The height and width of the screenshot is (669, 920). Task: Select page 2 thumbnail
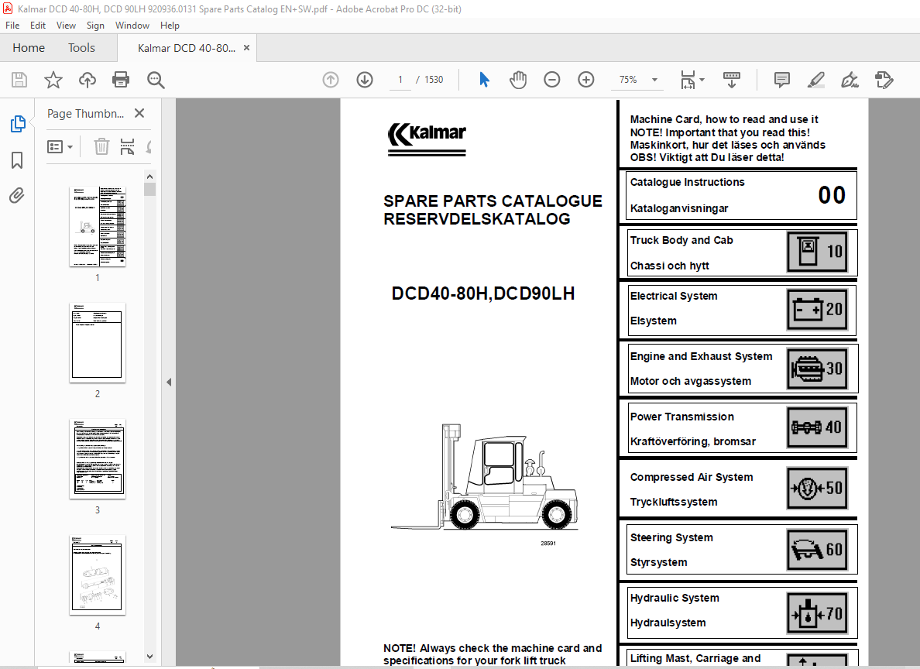click(x=98, y=343)
